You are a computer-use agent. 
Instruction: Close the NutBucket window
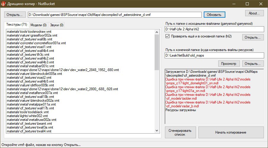pos(261,4)
